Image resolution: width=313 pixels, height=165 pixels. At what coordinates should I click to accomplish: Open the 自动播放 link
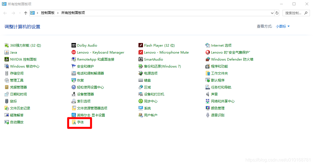point(17,122)
